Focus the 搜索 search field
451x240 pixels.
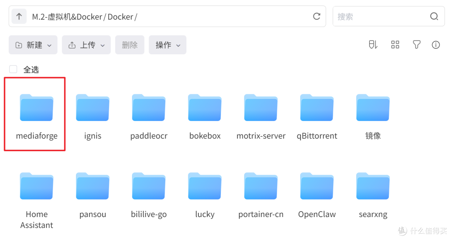389,16
